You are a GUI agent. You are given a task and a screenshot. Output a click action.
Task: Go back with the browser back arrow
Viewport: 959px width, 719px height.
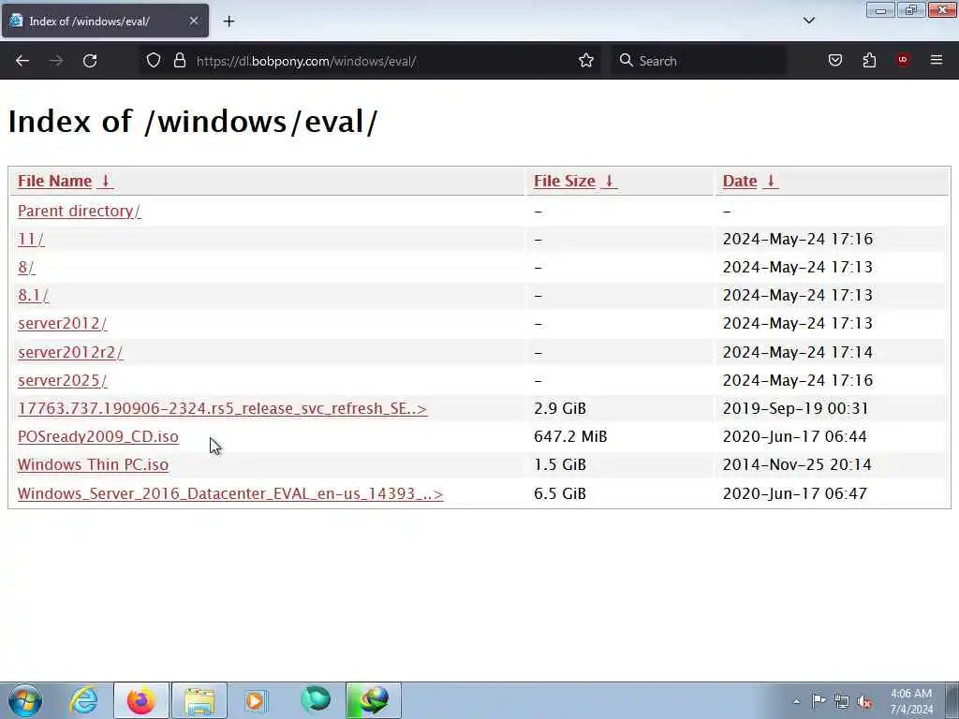point(22,61)
